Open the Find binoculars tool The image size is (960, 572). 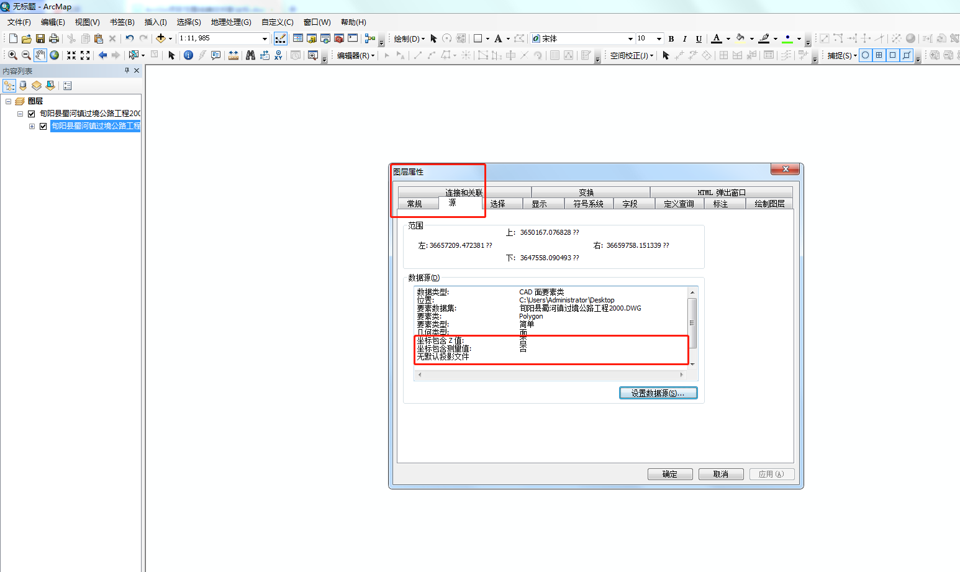coord(250,55)
